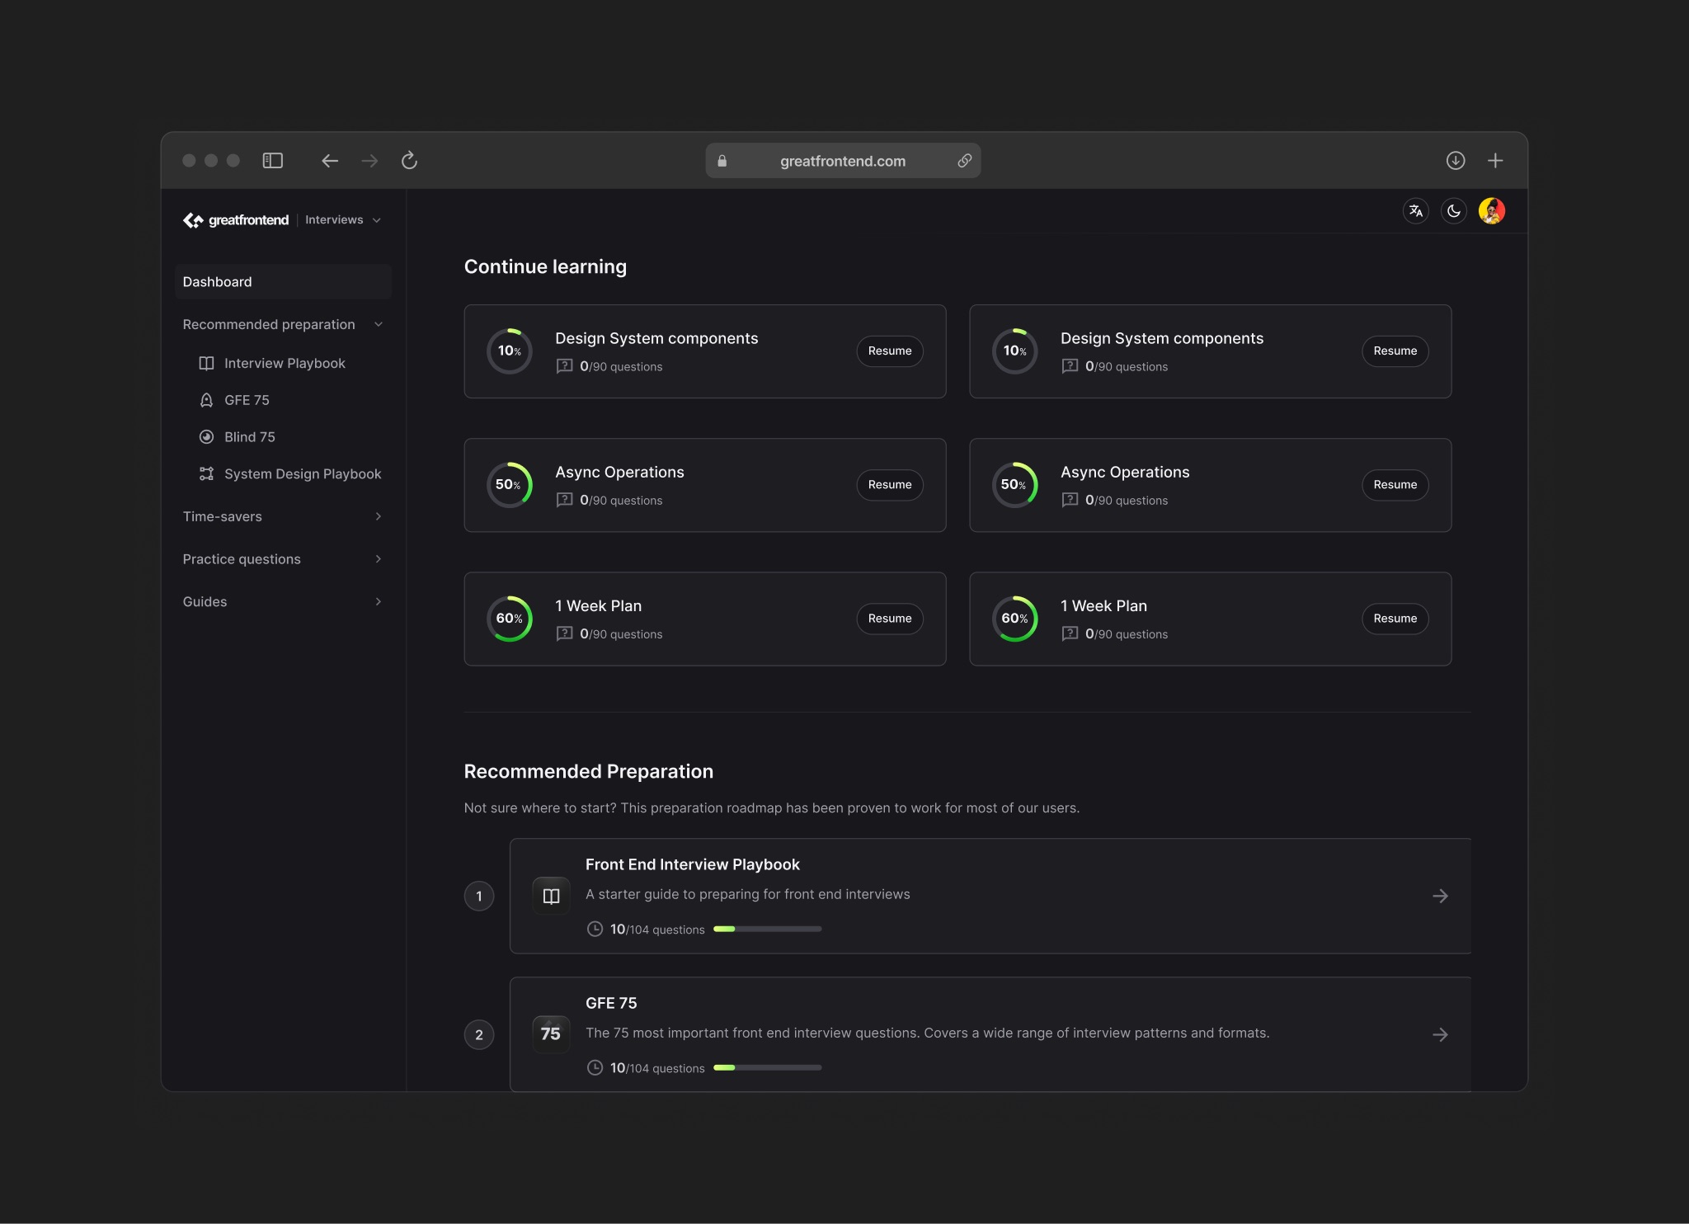This screenshot has height=1224, width=1689.
Task: Click the clock icon in GFE 75 card
Action: pos(595,1067)
